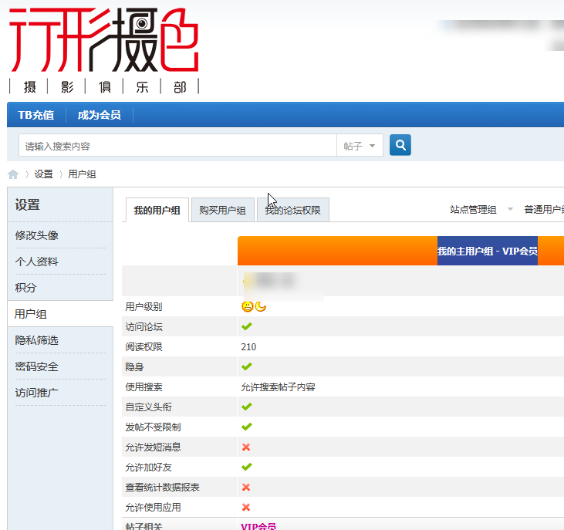Click the 普通用户组 link

pyautogui.click(x=544, y=210)
